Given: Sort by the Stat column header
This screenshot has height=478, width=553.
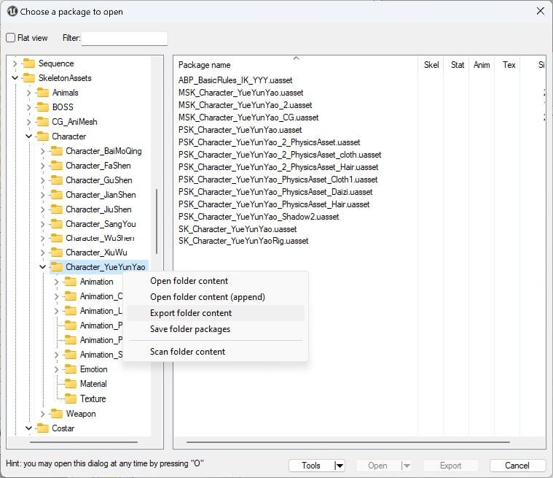Looking at the screenshot, I should coord(457,65).
